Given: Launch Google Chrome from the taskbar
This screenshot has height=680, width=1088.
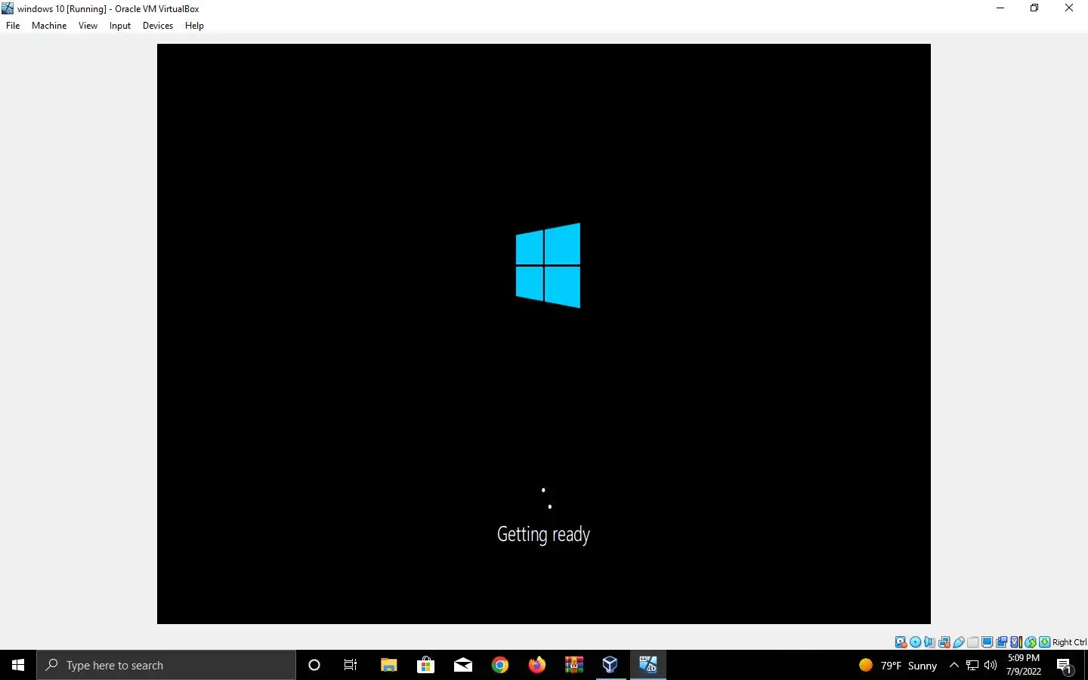Looking at the screenshot, I should (500, 665).
